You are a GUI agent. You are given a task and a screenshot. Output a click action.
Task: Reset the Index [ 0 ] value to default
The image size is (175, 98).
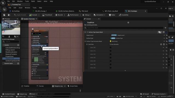167,48
